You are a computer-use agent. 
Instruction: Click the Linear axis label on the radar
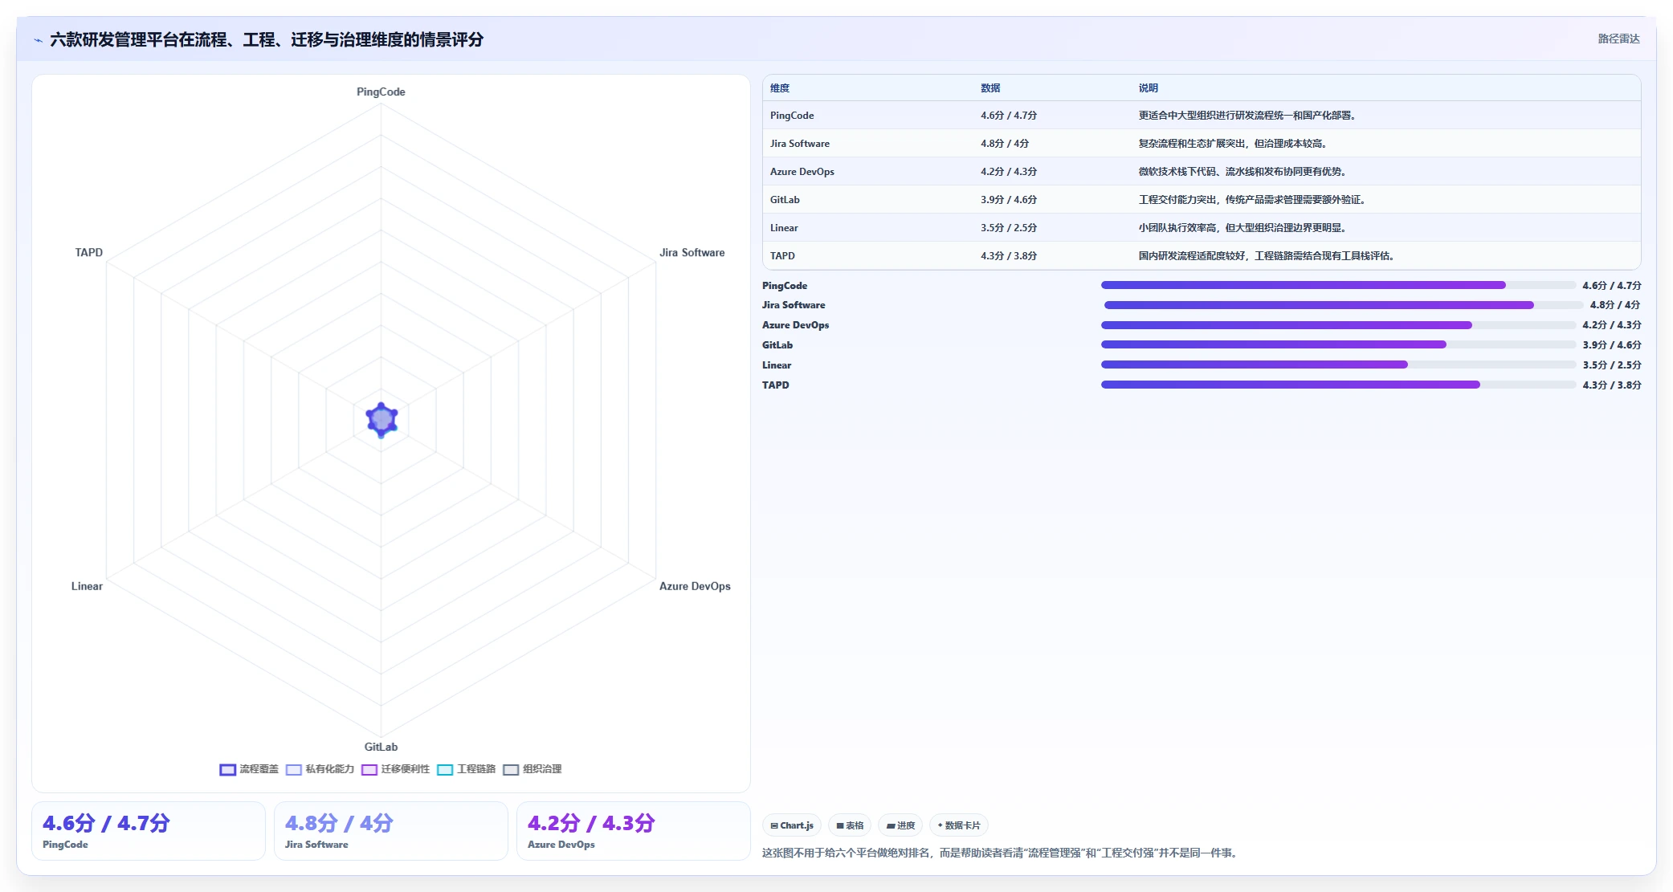87,586
